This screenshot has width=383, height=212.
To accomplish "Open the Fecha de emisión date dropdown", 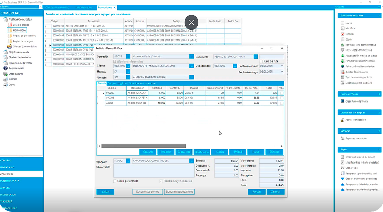I will coord(282,66).
